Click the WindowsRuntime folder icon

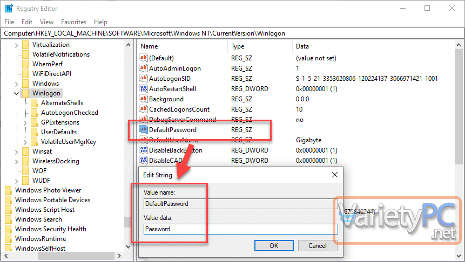coord(9,239)
